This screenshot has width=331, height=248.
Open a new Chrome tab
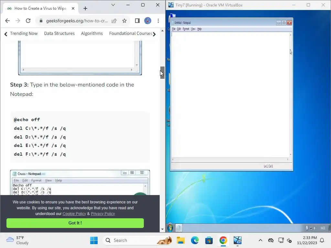pos(85,8)
